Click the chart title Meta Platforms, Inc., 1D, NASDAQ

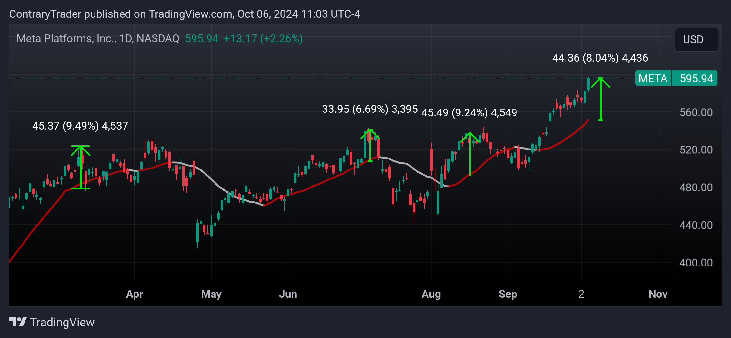click(x=98, y=39)
